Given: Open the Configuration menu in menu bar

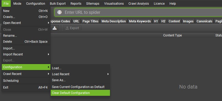Looking at the screenshot, I should click(36, 4).
